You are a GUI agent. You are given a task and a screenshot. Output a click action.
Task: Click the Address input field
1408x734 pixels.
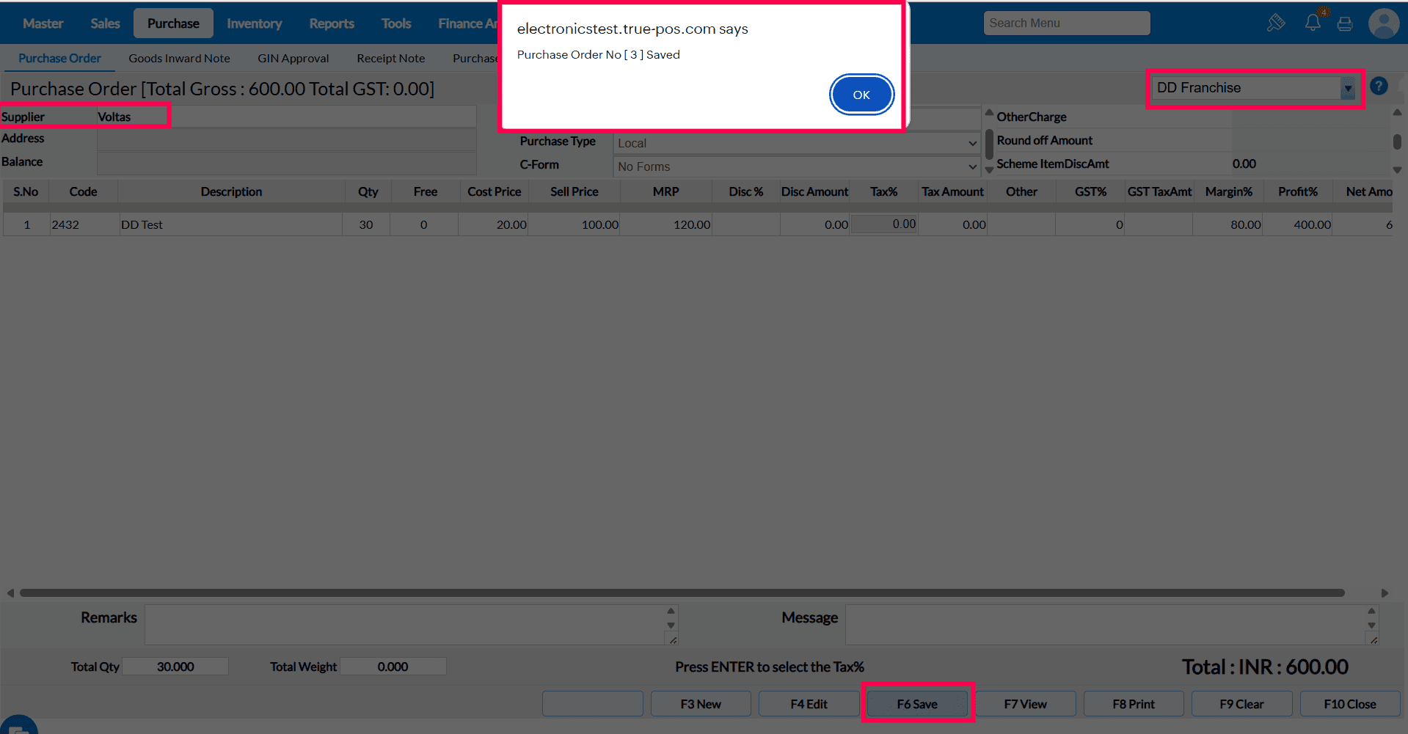coord(286,139)
